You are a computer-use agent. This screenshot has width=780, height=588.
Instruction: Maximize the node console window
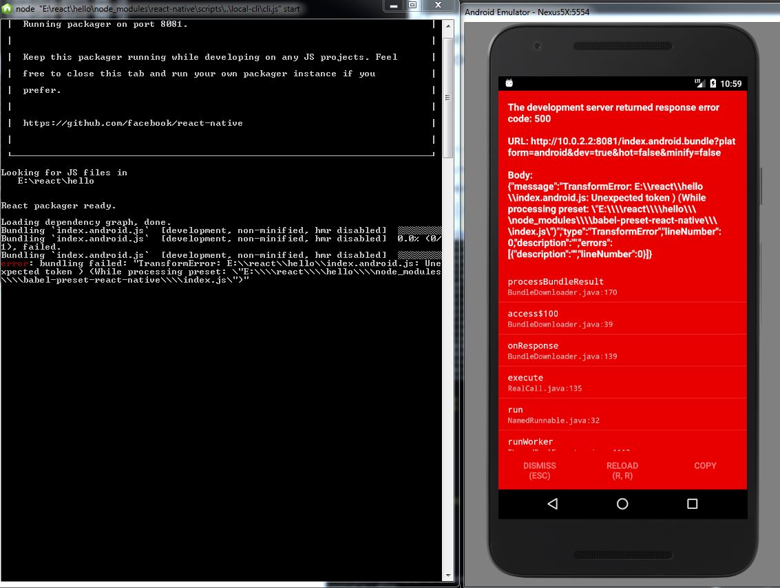(412, 6)
